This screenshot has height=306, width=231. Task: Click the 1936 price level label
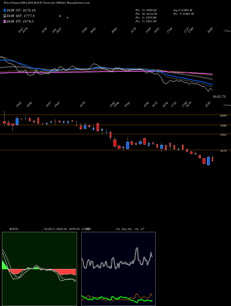[223, 126]
